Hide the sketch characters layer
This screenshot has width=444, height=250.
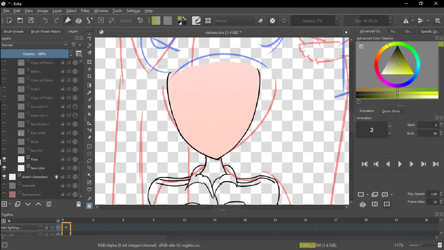[4, 177]
